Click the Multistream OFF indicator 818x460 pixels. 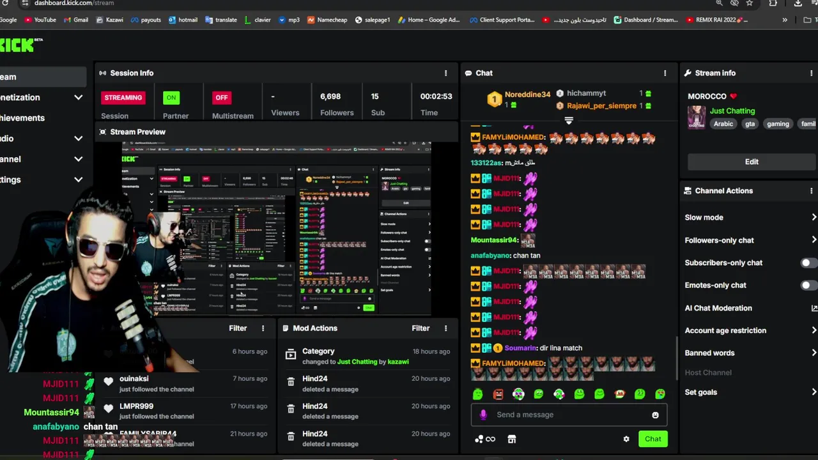tap(221, 97)
